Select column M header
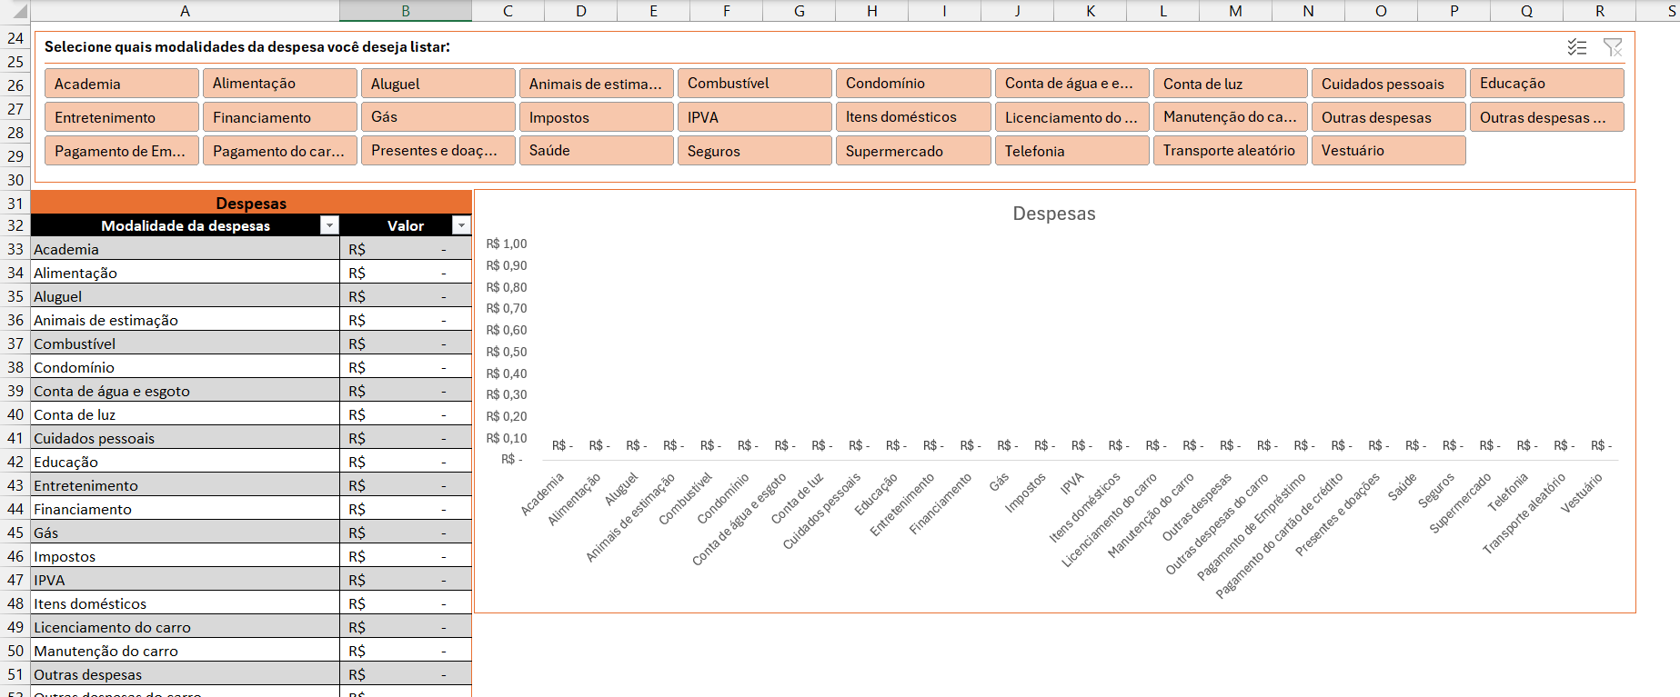This screenshot has height=697, width=1680. (1235, 11)
